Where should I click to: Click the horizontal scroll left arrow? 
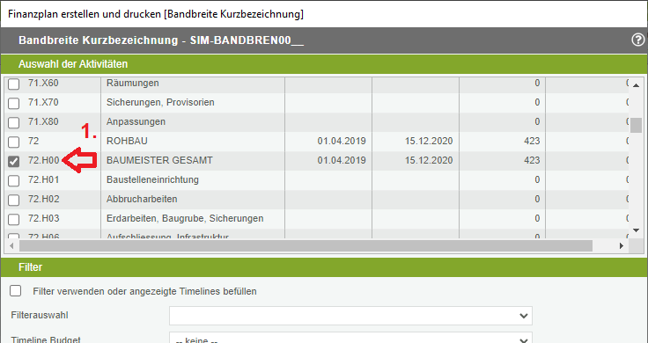tap(11, 246)
